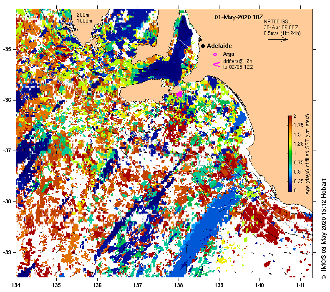Select the magenta drifters arrow symbol

[x=217, y=64]
